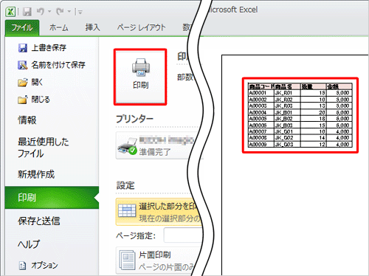Choose 名前を付けて保存 from the menu
369x276 pixels.
click(58, 65)
